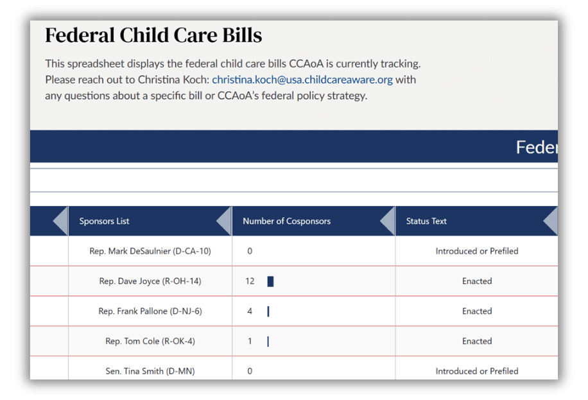
Task: Select the Rep. Tom Cole (R-OK-4) cell
Action: (150, 342)
